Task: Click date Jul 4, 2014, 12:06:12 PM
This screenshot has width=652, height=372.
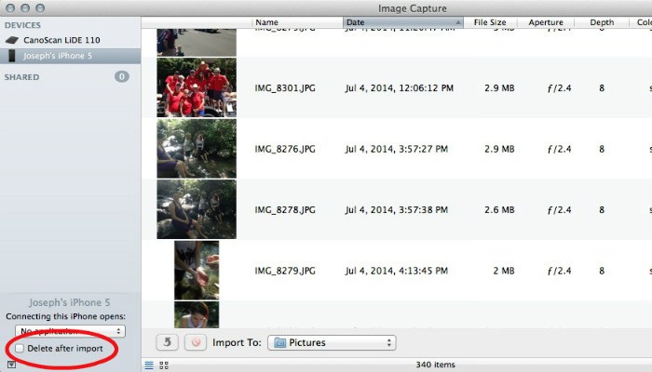Action: click(x=400, y=88)
